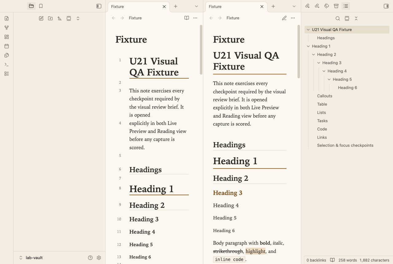The image size is (393, 264).
Task: Jump to Selection & focus checkpoints heading
Action: point(345,146)
